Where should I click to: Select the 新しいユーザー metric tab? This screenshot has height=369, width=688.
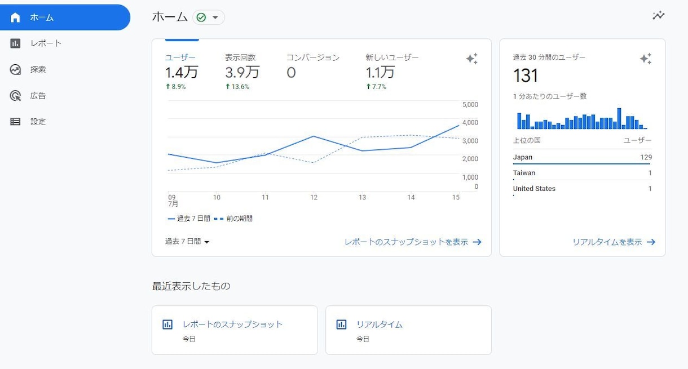392,72
